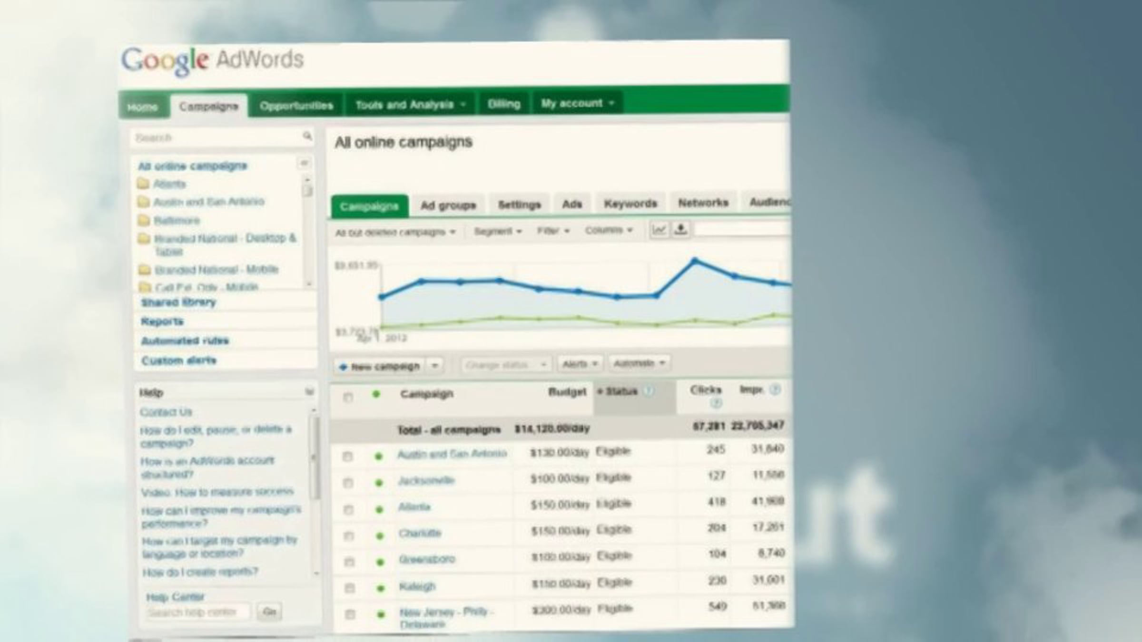
Task: Click the magnifier icon in the sidebar search
Action: pyautogui.click(x=307, y=136)
